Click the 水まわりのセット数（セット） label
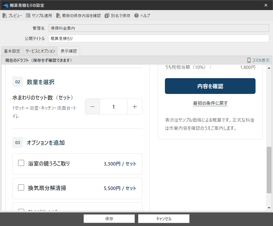 tap(43, 97)
